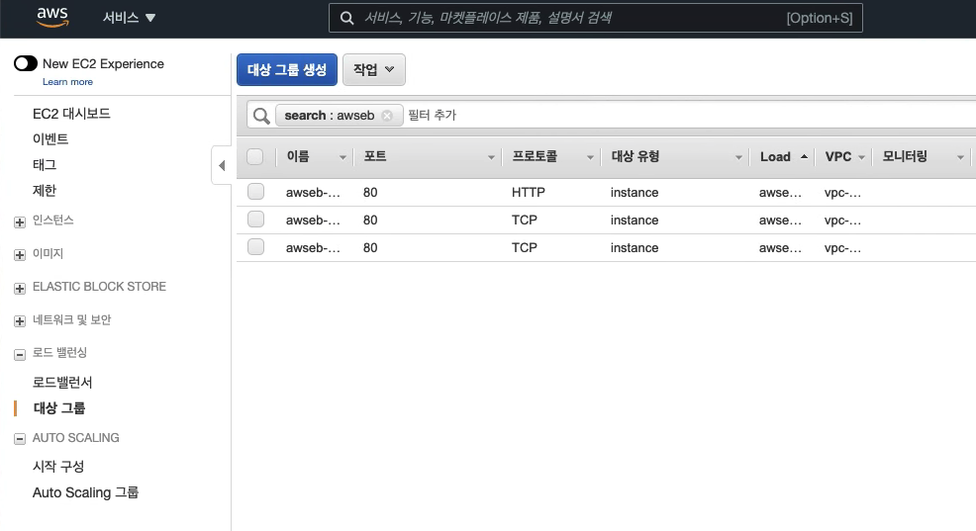Open EC2 대시보드 in the sidebar

click(x=71, y=114)
